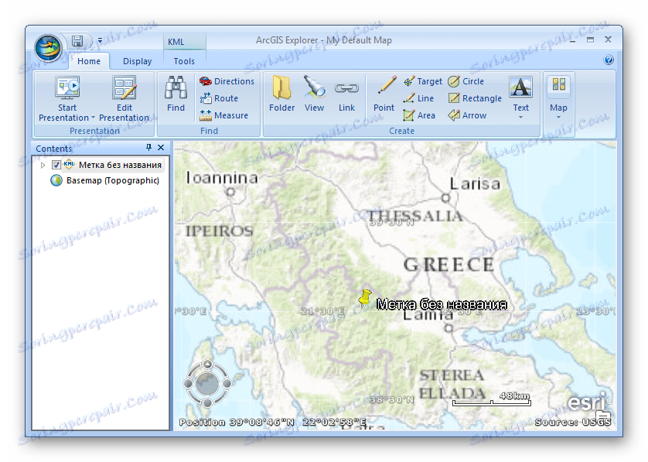The height and width of the screenshot is (462, 648).
Task: Click the Route command
Action: coord(221,98)
